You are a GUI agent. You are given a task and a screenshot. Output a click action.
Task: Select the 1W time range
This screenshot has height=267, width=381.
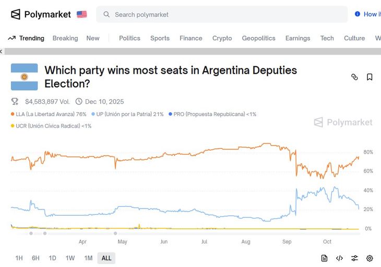[x=70, y=258]
